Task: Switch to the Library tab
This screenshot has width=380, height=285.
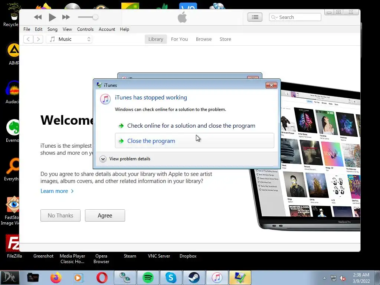Action: click(155, 39)
